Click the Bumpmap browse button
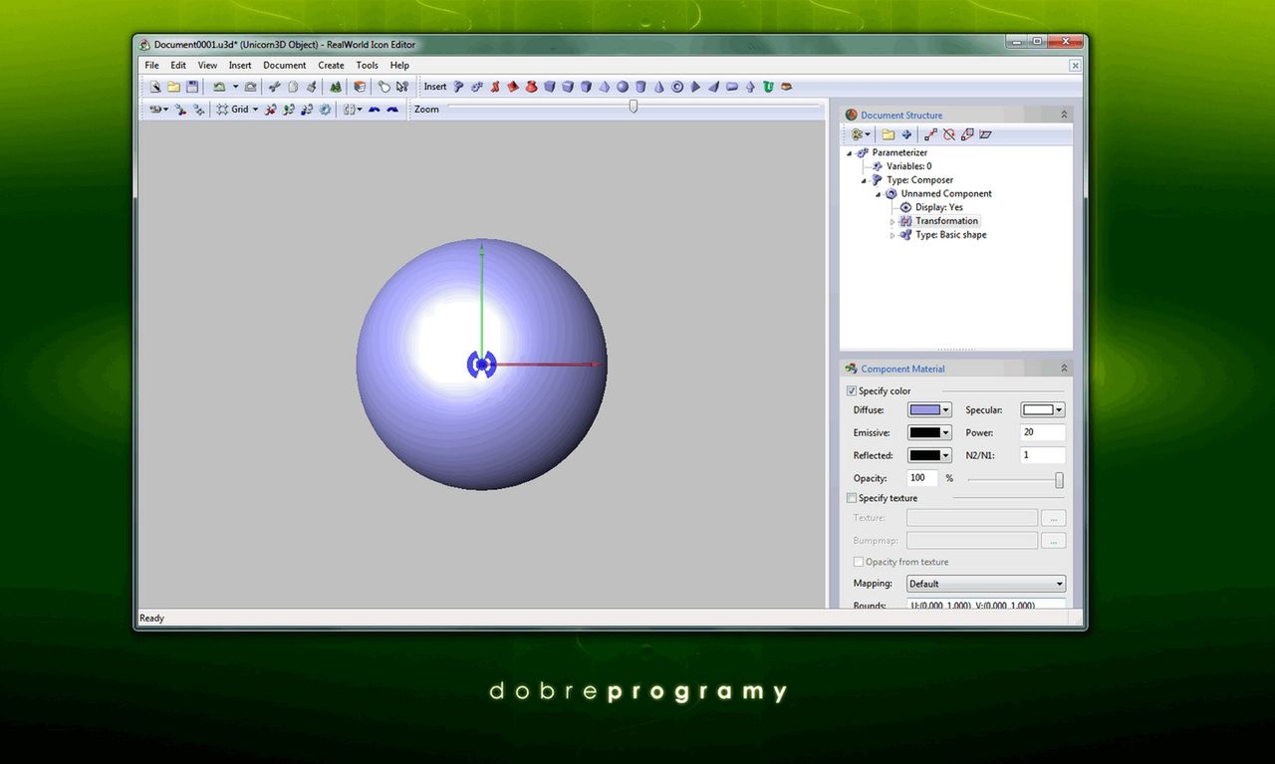 coord(1053,541)
